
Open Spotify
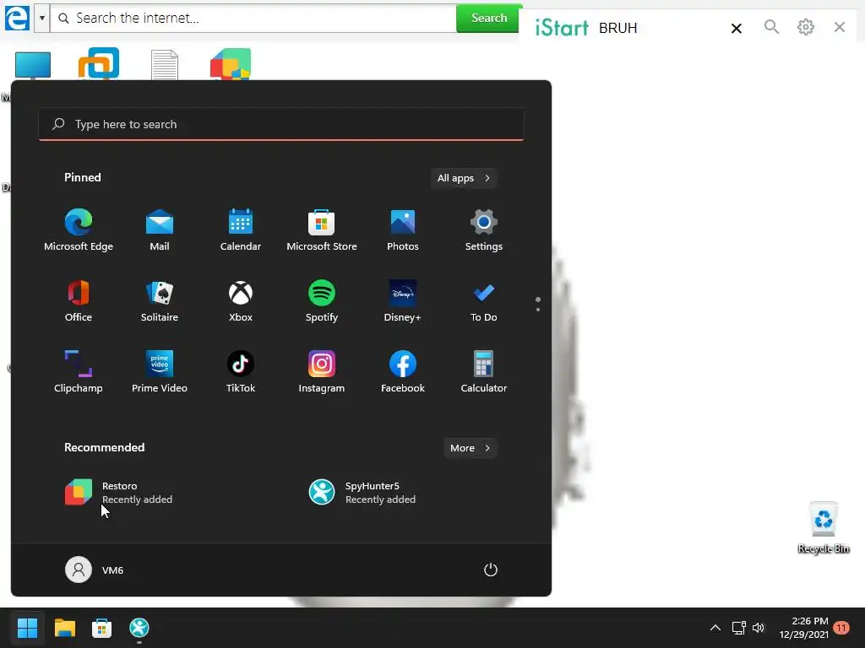(322, 301)
